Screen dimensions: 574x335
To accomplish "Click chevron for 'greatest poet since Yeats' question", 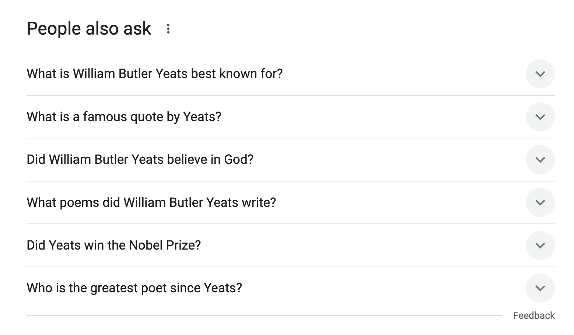I will 540,288.
